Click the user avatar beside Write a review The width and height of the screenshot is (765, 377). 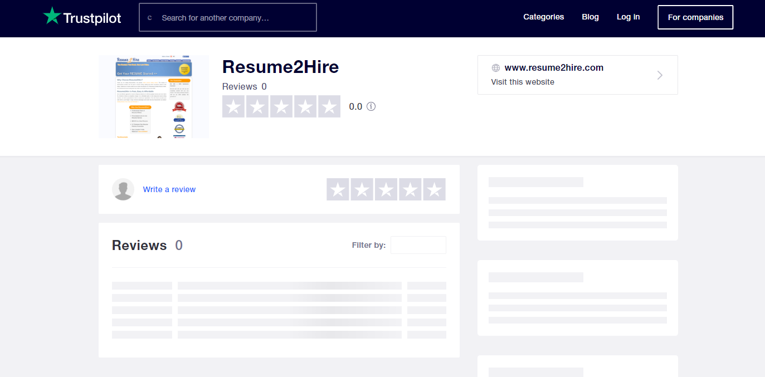click(x=123, y=189)
